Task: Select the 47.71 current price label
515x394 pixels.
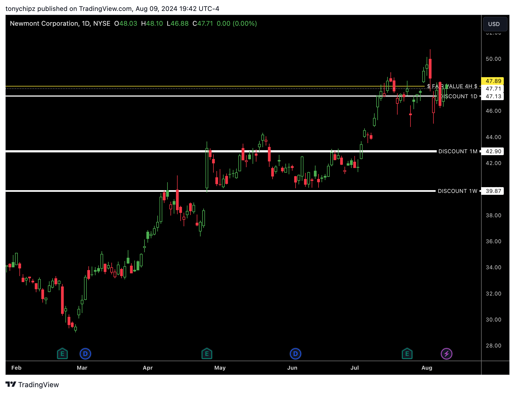Action: point(493,89)
